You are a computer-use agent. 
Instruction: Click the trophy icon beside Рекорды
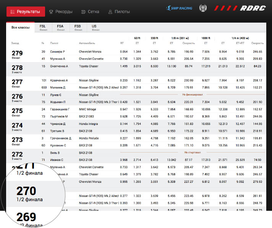[x=51, y=12]
